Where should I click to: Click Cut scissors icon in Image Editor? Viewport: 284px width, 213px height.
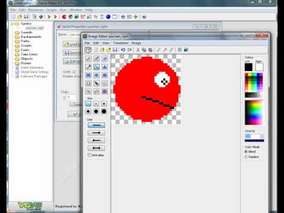pyautogui.click(x=138, y=50)
